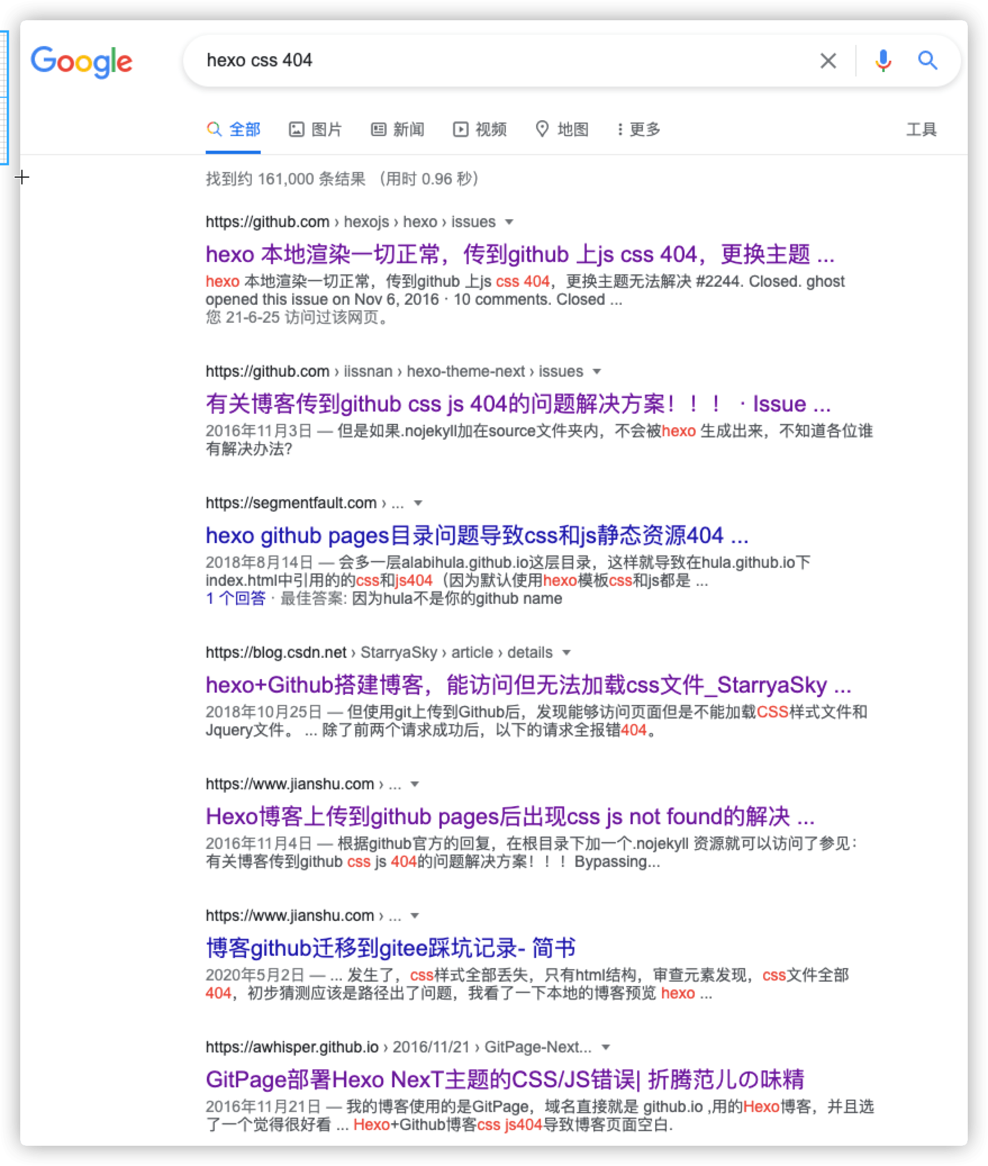Expand dropdown arrow beside awhisper.github.io URL

pyautogui.click(x=606, y=1047)
